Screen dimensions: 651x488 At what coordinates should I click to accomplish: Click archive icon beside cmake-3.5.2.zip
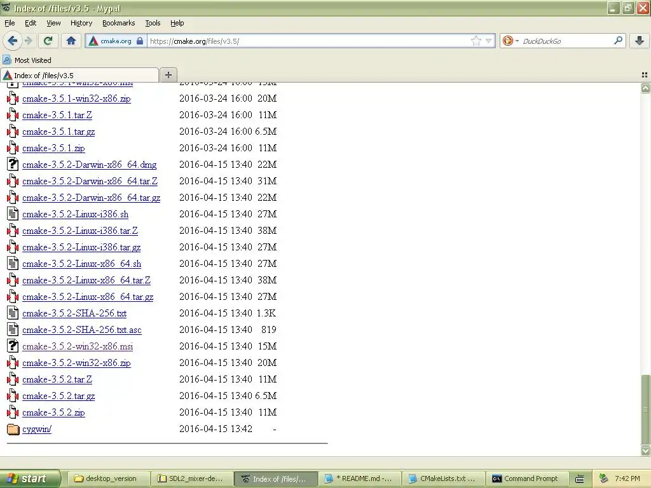tap(13, 412)
